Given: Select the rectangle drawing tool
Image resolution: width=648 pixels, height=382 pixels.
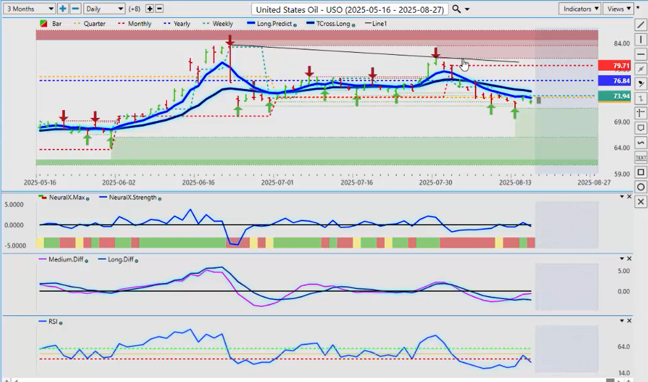Looking at the screenshot, I should 641,172.
